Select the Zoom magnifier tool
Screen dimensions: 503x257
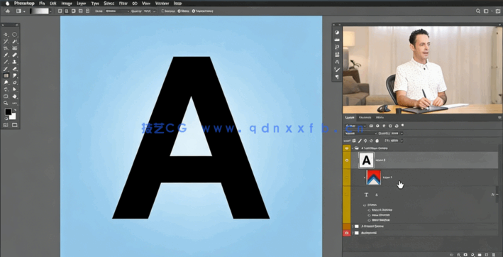[6, 103]
